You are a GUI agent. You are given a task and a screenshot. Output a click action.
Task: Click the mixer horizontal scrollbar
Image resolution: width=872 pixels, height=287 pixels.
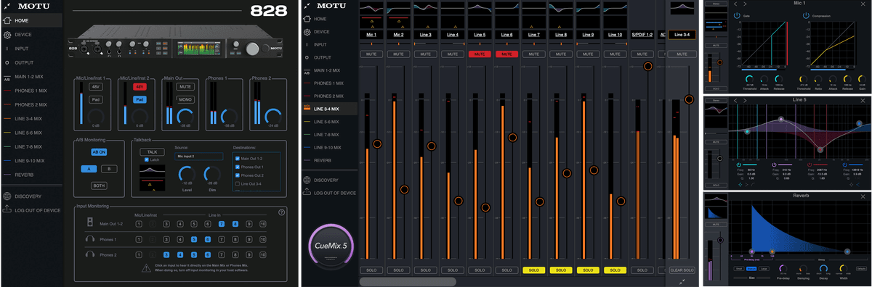pyautogui.click(x=407, y=281)
